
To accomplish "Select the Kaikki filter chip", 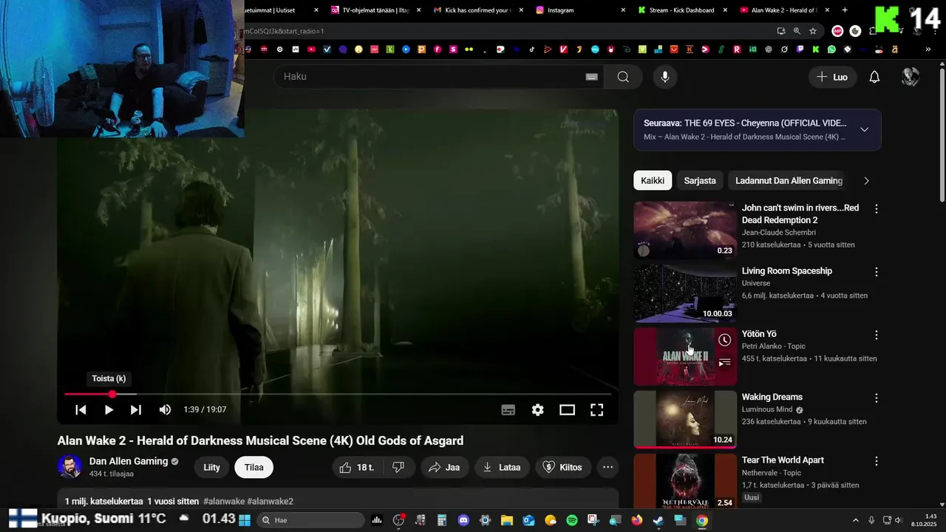I will 653,180.
